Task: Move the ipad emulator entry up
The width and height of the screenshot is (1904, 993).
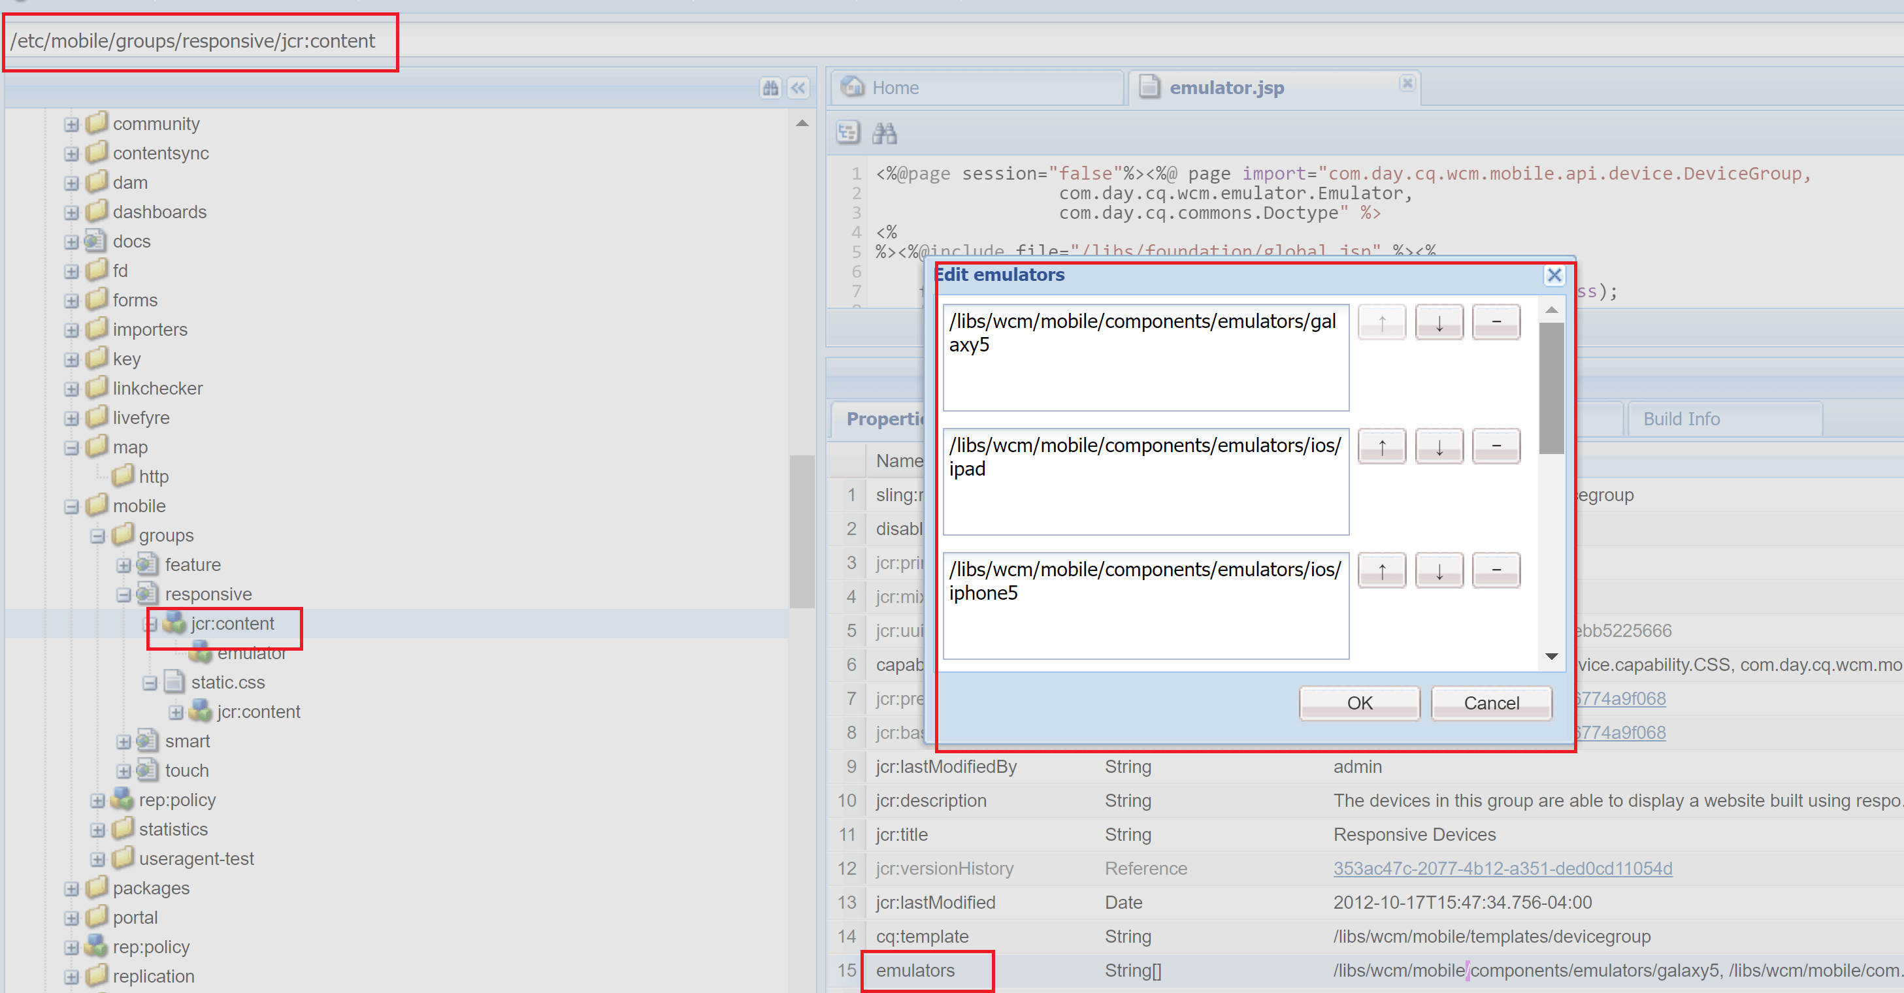Action: (x=1381, y=446)
